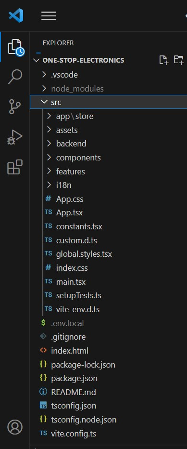187x449 pixels.
Task: Click New Folder icon in explorer header
Action: click(178, 60)
